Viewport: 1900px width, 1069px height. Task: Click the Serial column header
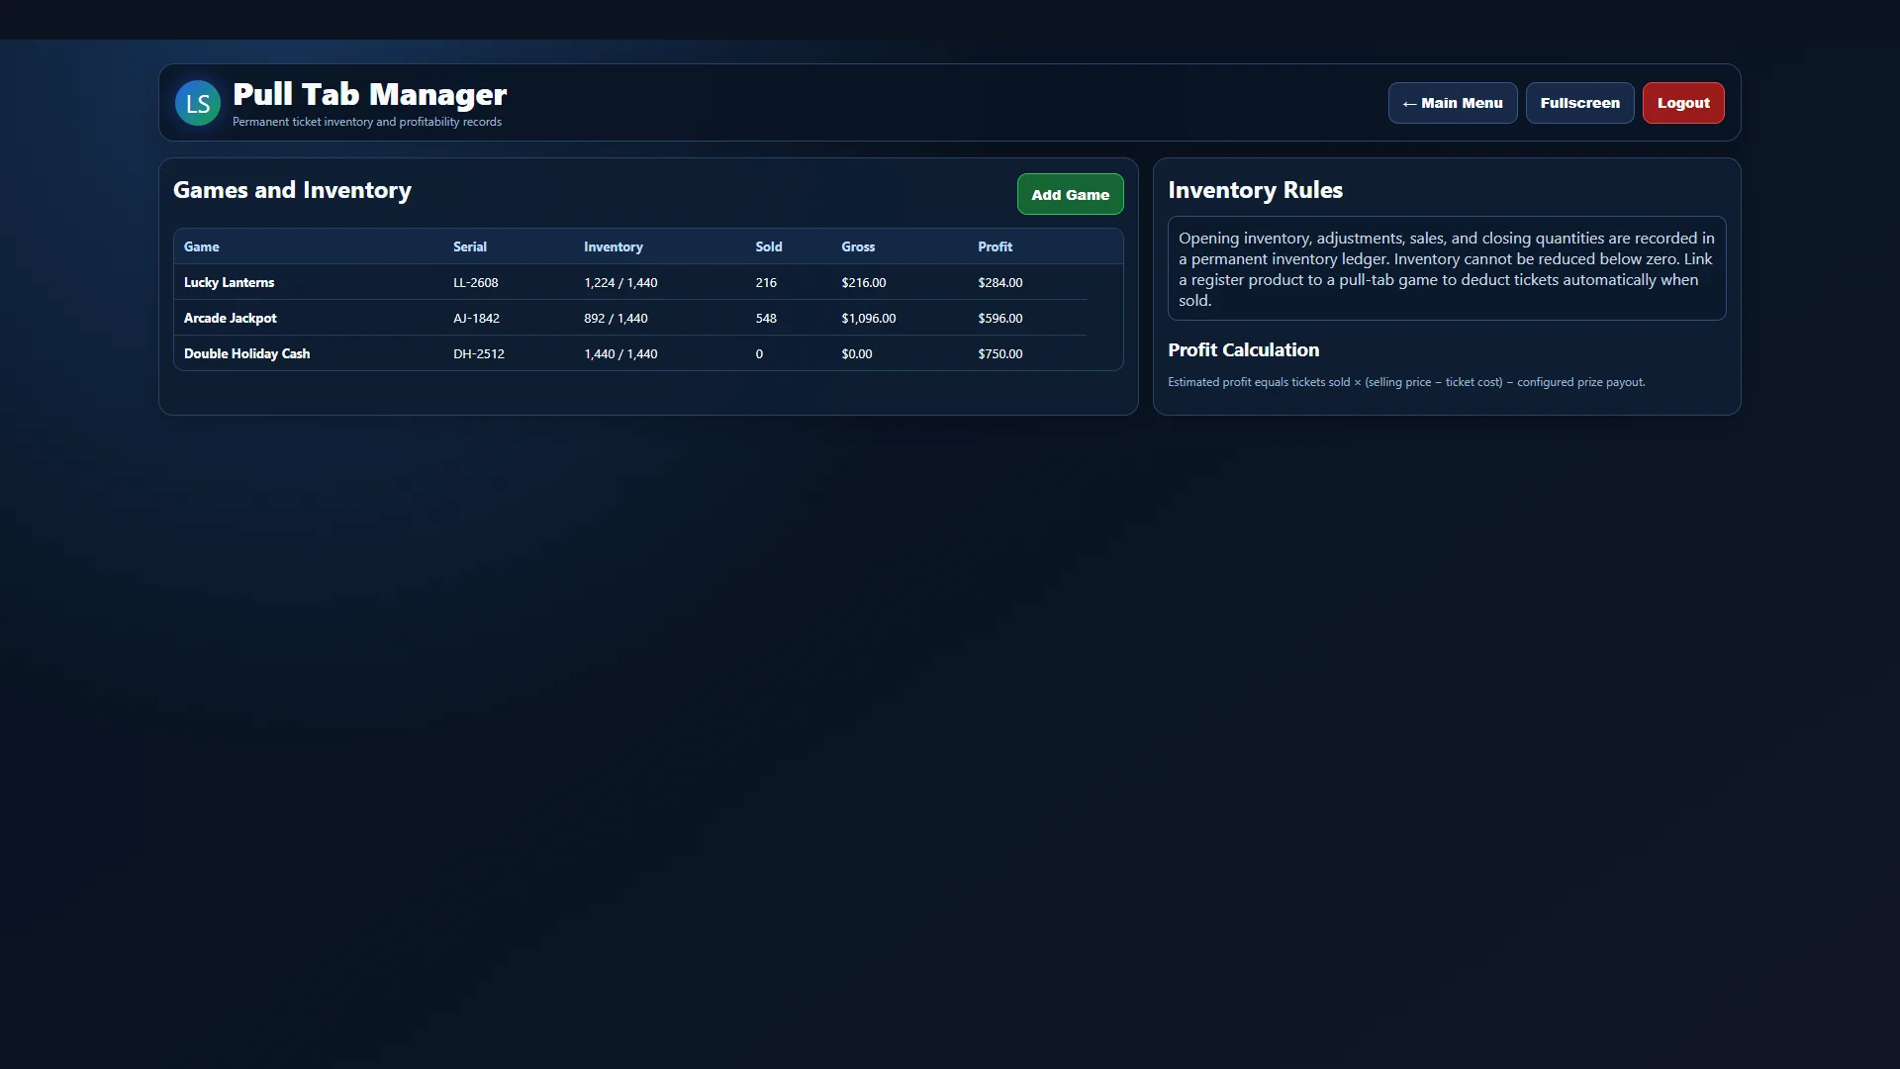click(x=469, y=246)
